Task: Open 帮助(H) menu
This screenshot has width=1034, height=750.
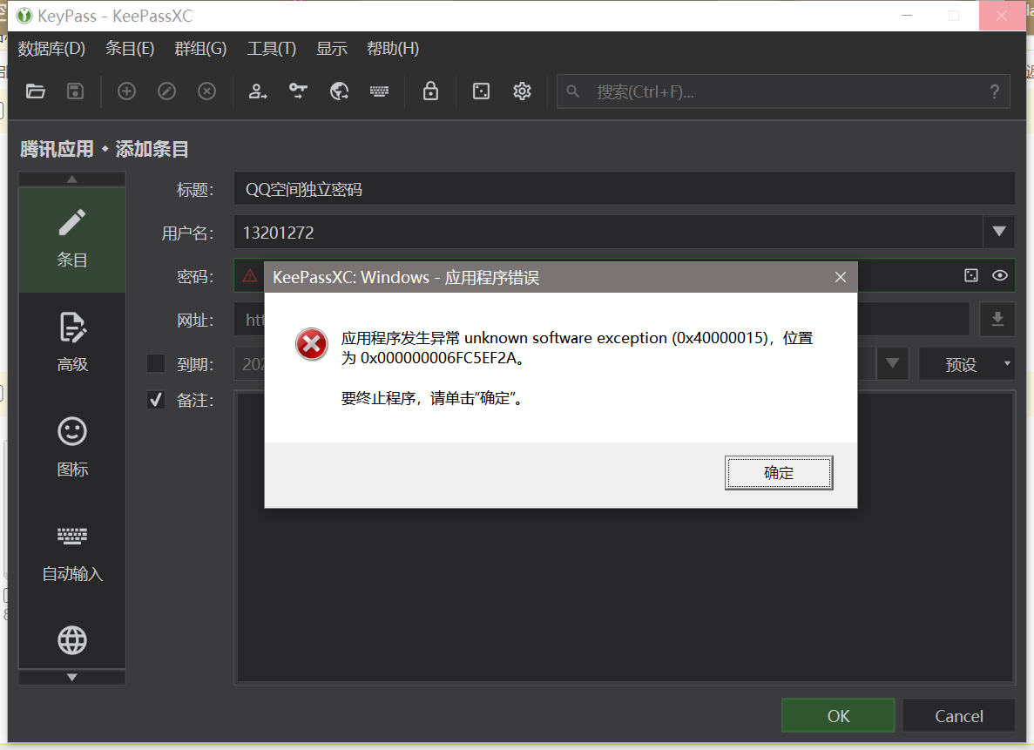Action: coord(393,49)
